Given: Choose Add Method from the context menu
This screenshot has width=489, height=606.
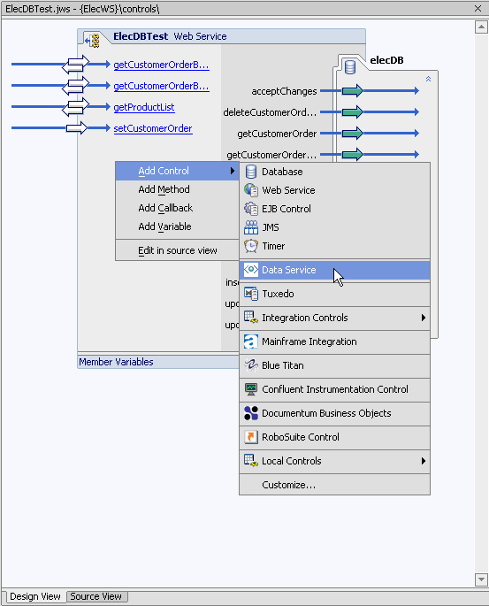Looking at the screenshot, I should point(177,189).
